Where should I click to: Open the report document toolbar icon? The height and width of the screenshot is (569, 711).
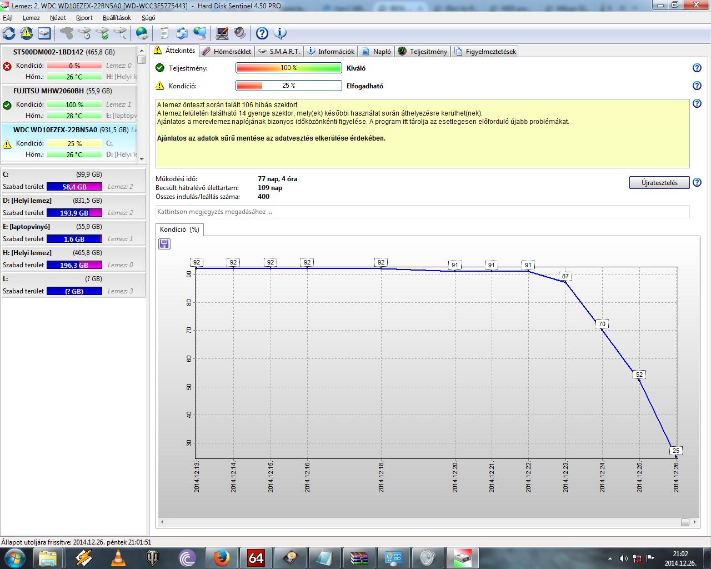coord(164,33)
